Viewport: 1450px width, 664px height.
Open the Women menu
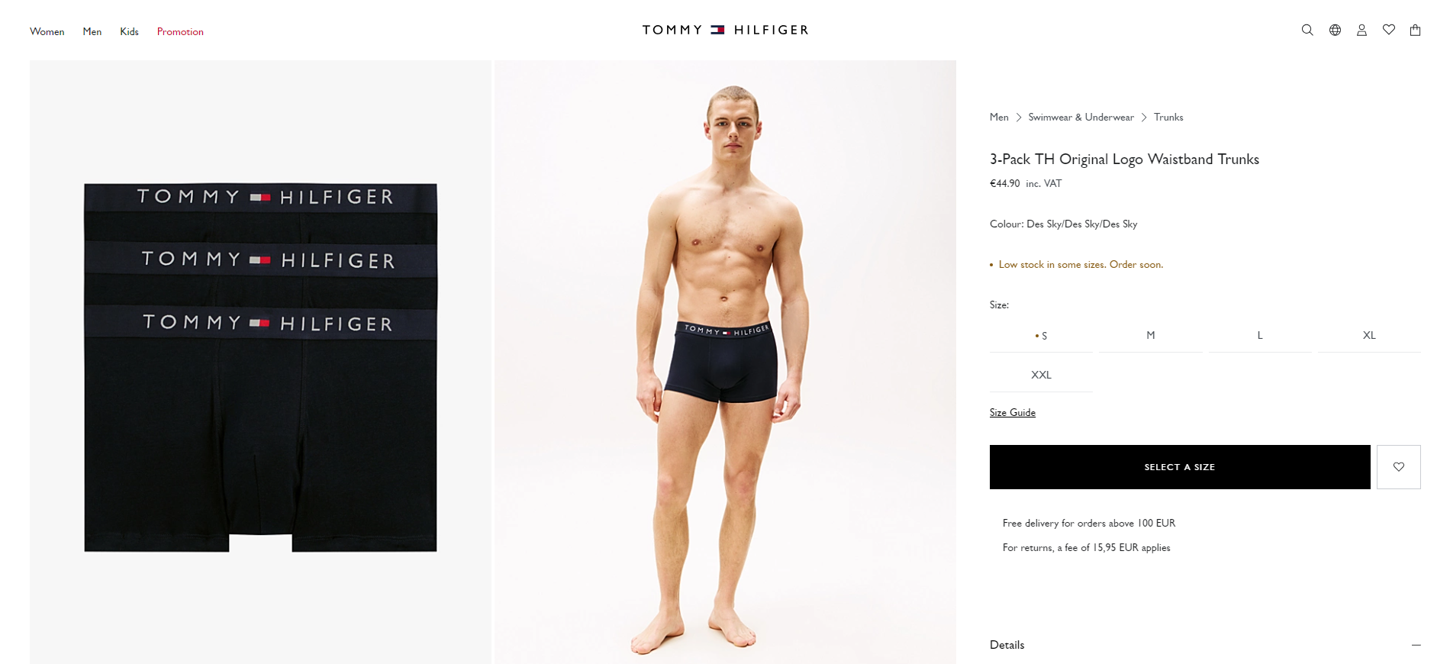point(47,31)
